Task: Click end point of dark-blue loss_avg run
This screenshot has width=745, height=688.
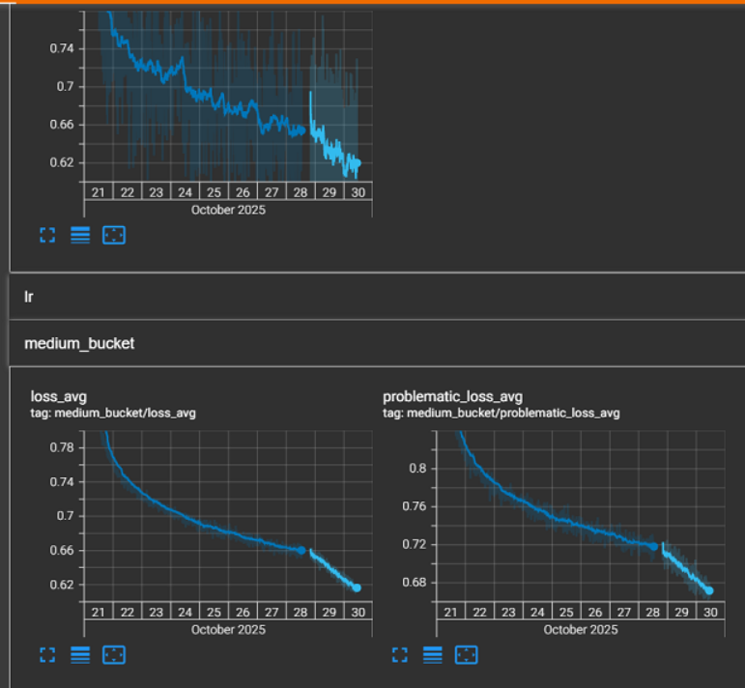Action: (301, 550)
